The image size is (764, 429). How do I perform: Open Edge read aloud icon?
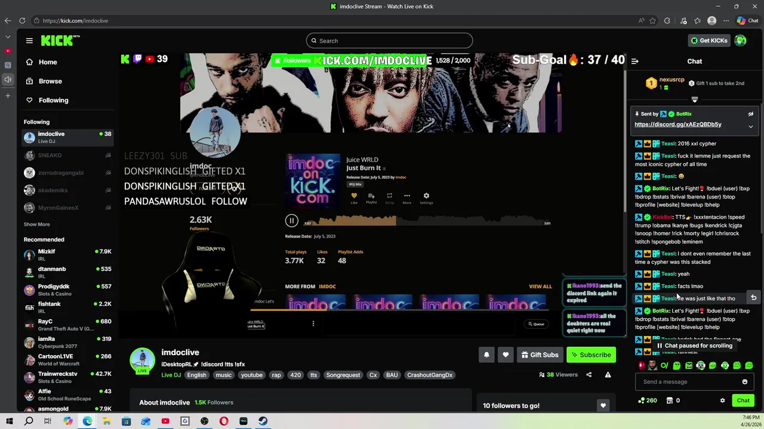coord(641,20)
